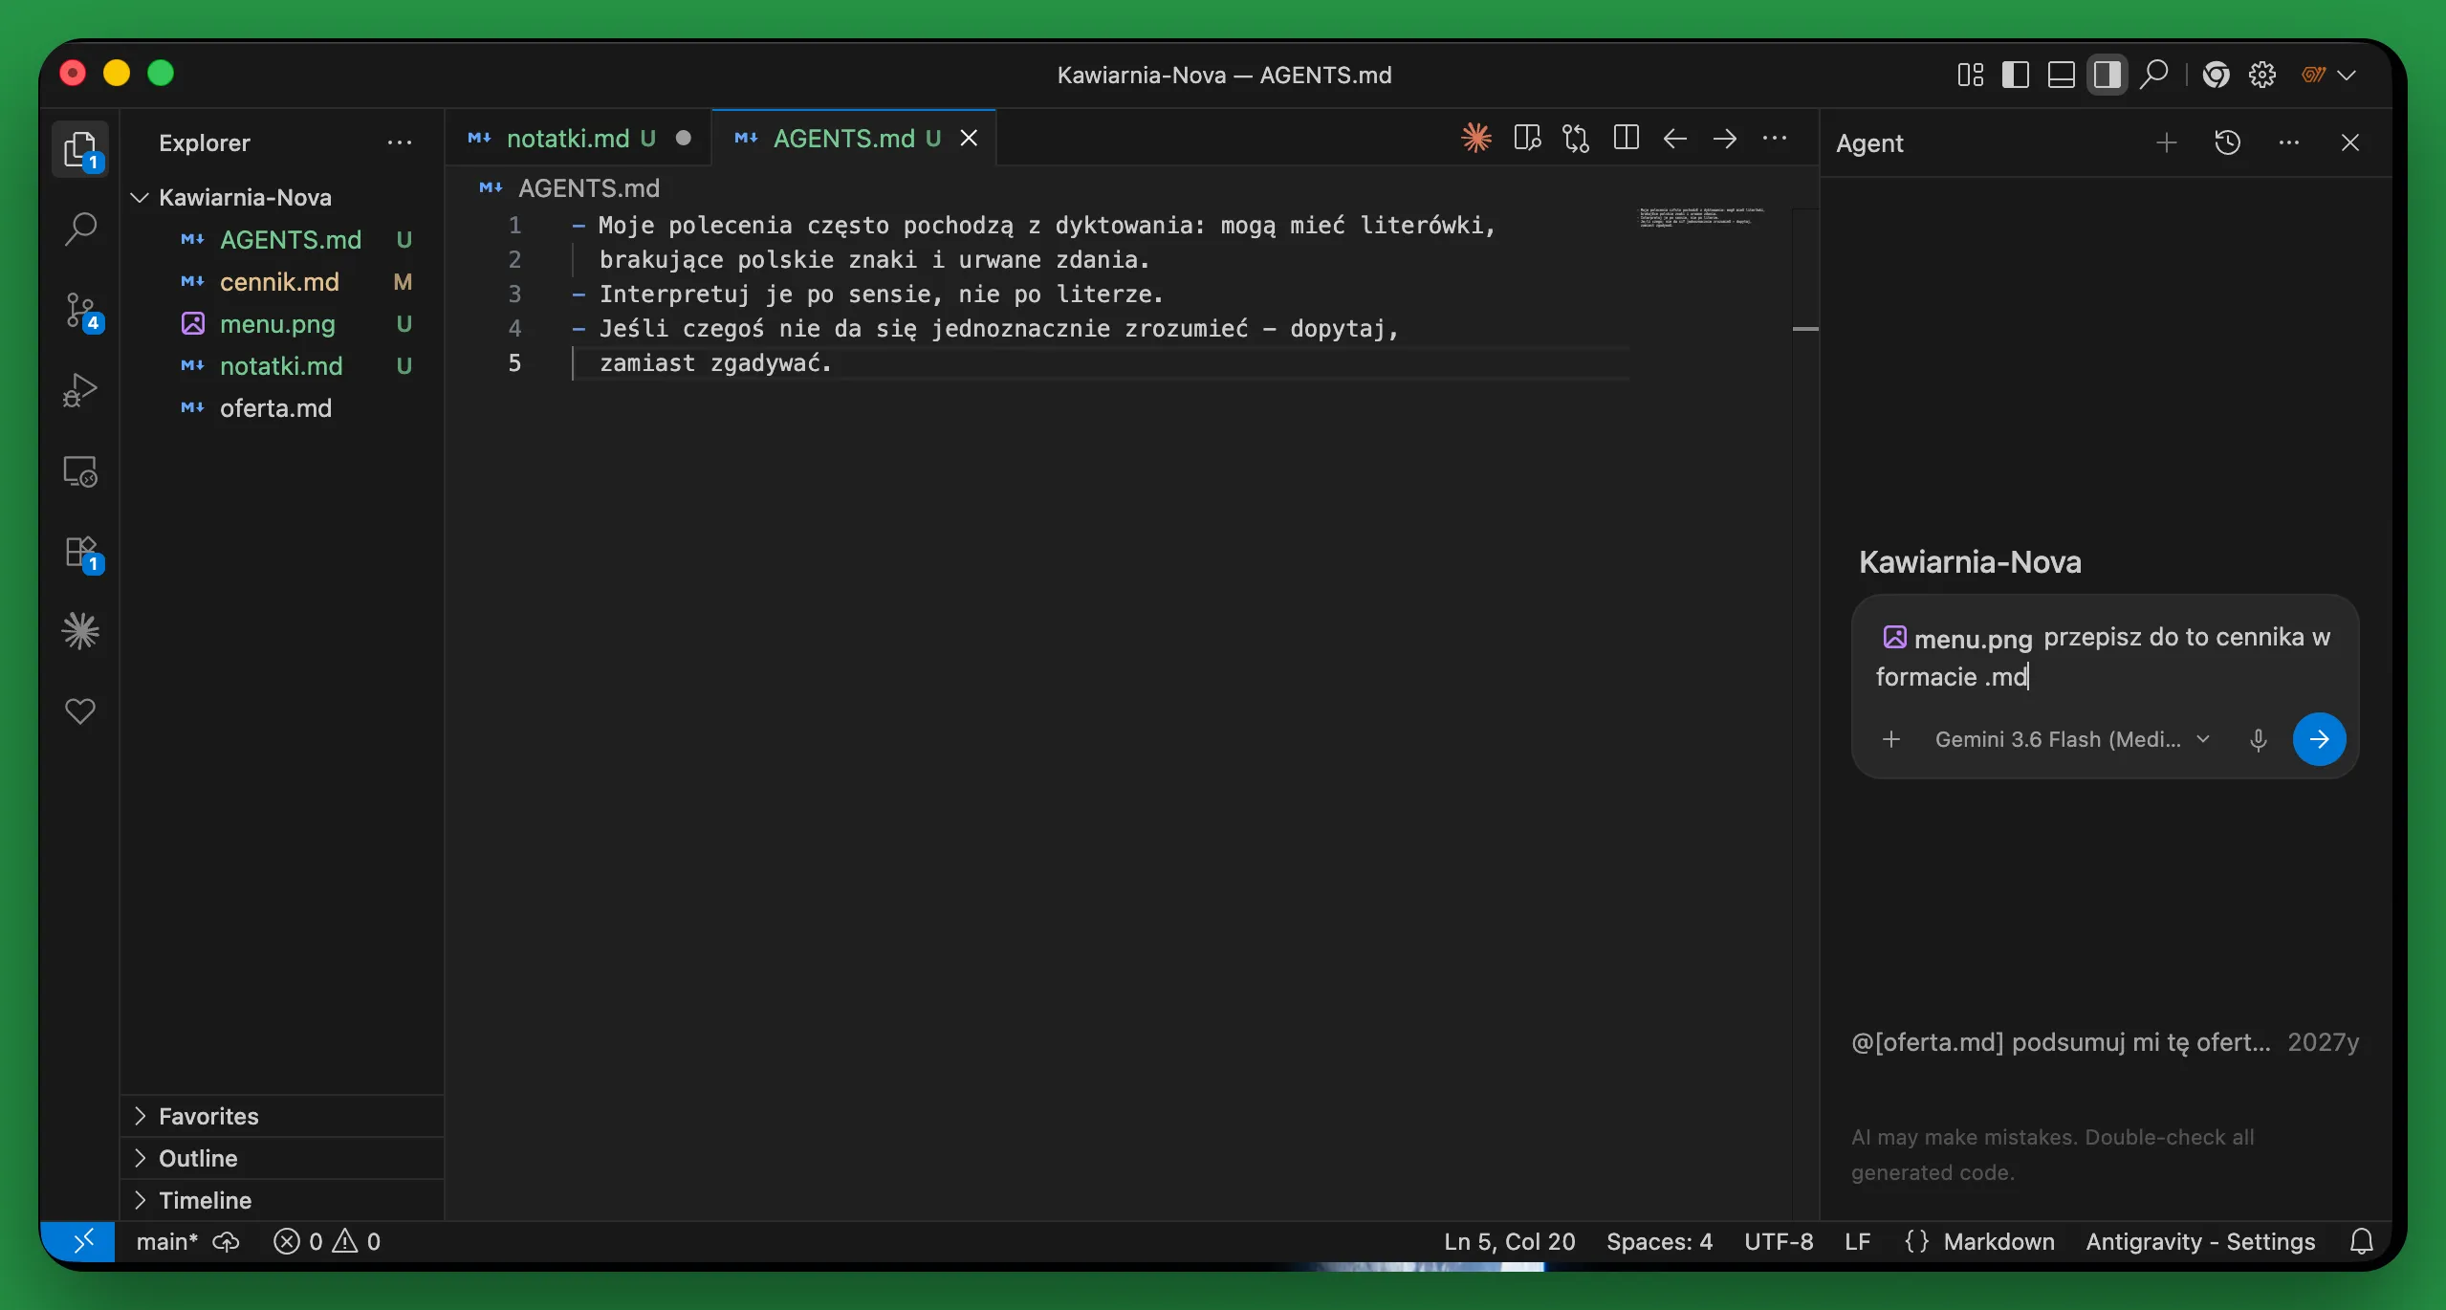Click the cloud publish sync icon beside main*
2446x1310 pixels.
click(226, 1241)
